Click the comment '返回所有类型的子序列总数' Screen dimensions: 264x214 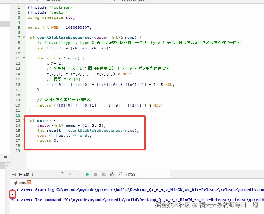tap(67, 99)
